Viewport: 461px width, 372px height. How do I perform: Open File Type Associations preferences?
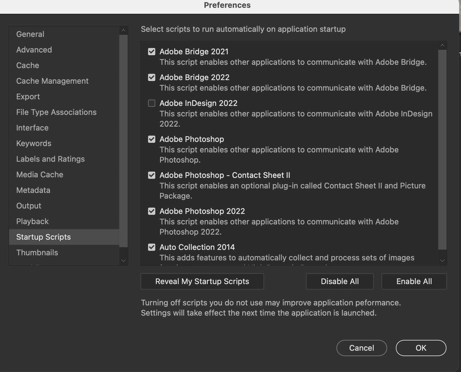pos(64,112)
